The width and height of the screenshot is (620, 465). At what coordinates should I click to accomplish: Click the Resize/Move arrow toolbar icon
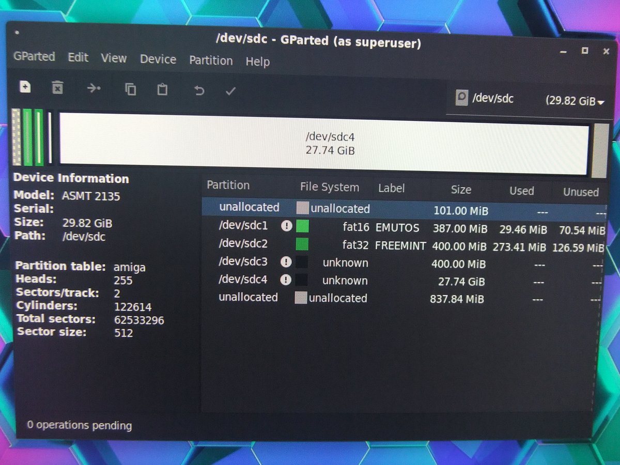(94, 88)
